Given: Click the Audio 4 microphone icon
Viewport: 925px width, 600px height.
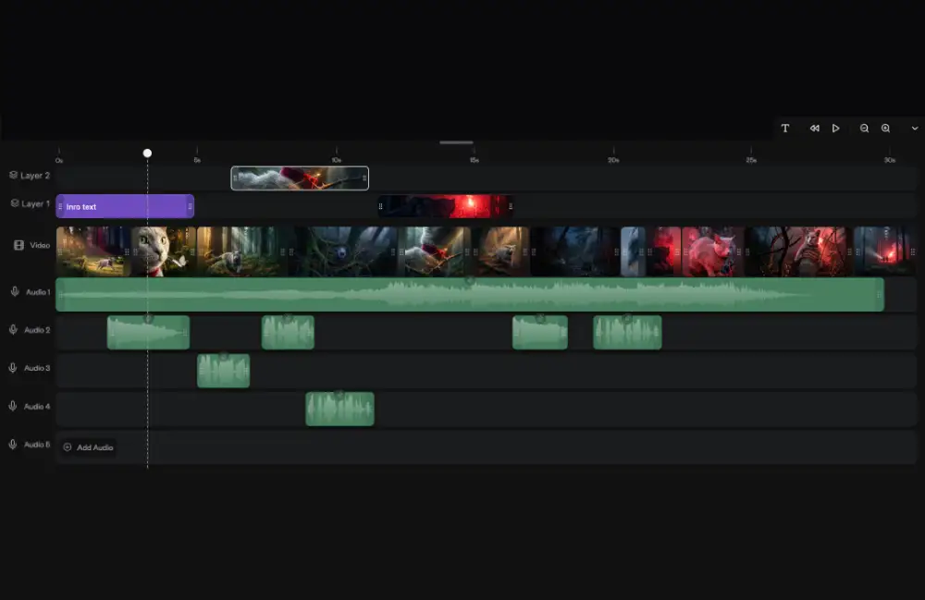Looking at the screenshot, I should [x=12, y=406].
